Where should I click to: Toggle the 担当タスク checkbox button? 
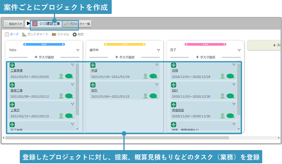point(14,24)
